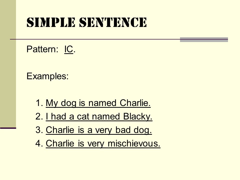Click the gray rectangle accent on divider
This screenshot has height=180, width=240.
point(204,39)
